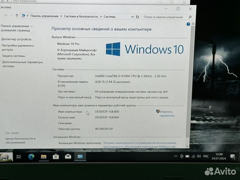Open the clock showing 12:09 24.07.2024
240x180 pixels.
pyautogui.click(x=219, y=156)
